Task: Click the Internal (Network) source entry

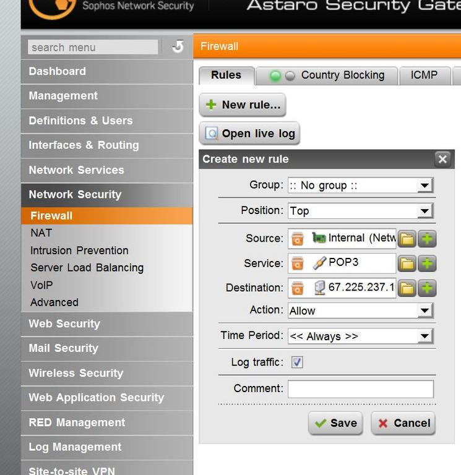Action: pos(362,238)
